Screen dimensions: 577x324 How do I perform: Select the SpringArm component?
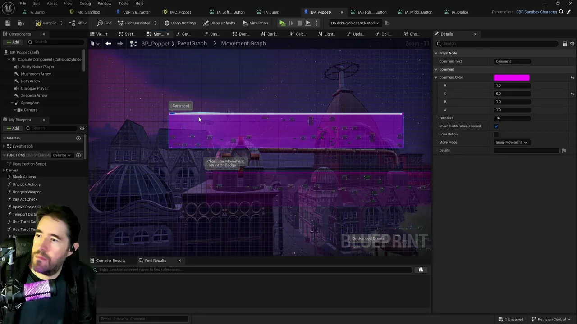(30, 103)
